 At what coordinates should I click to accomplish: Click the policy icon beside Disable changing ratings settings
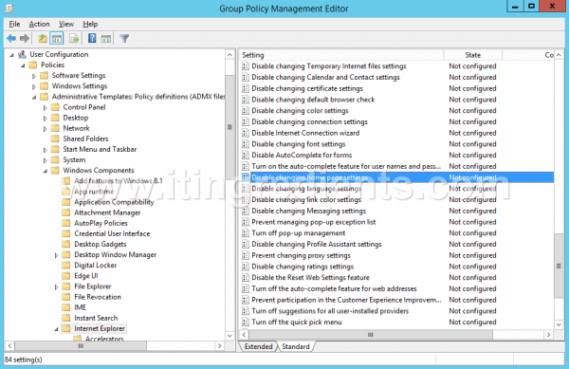[246, 267]
